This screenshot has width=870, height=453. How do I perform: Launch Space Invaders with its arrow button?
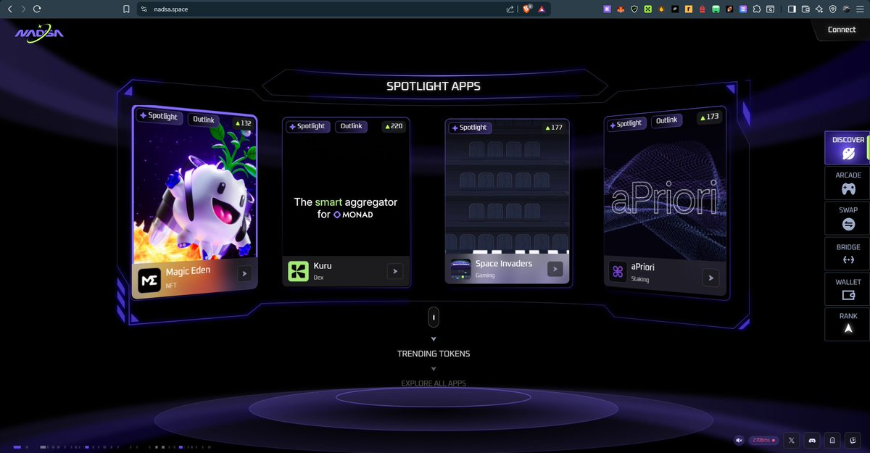[555, 269]
